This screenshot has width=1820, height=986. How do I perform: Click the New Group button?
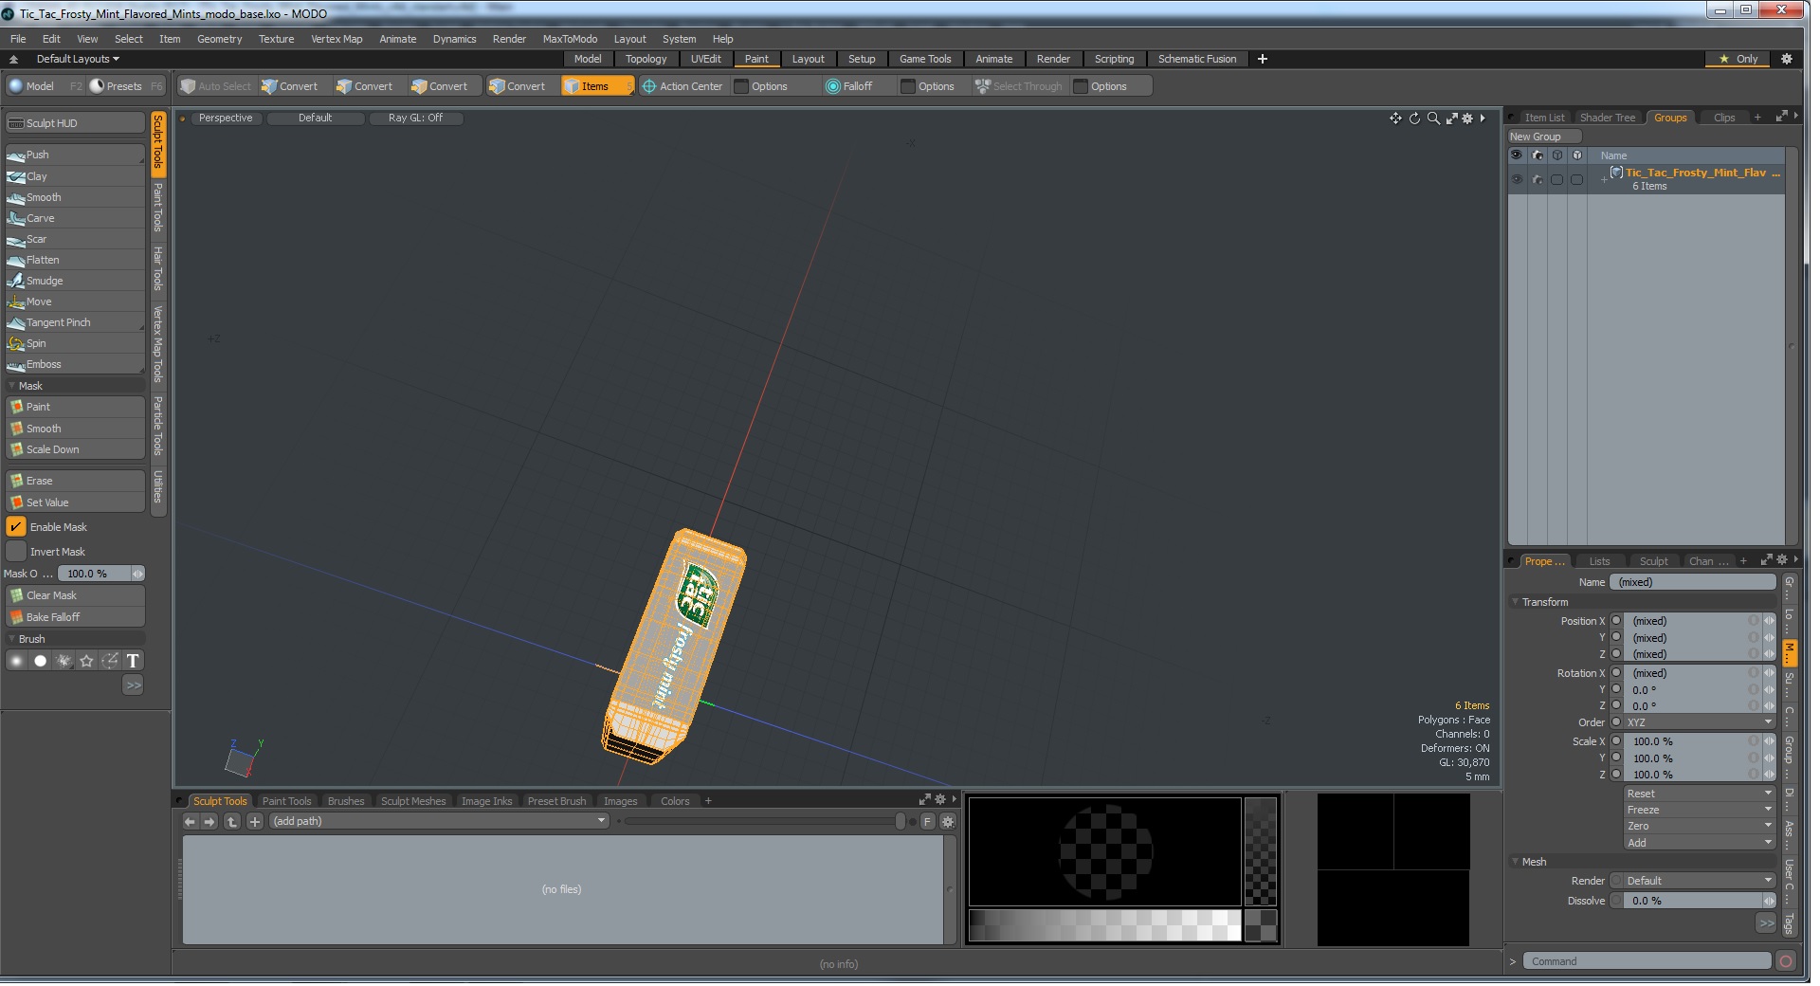click(x=1545, y=137)
